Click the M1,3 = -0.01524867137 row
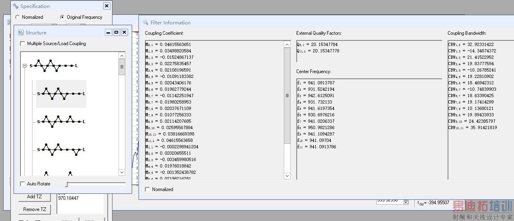Viewport: 514px width, 221px height. 169,57
